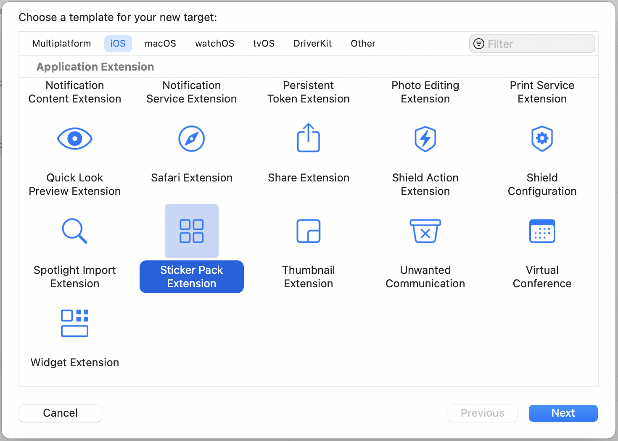The width and height of the screenshot is (618, 441).
Task: Select the Widget Extension icon
Action: (x=74, y=323)
